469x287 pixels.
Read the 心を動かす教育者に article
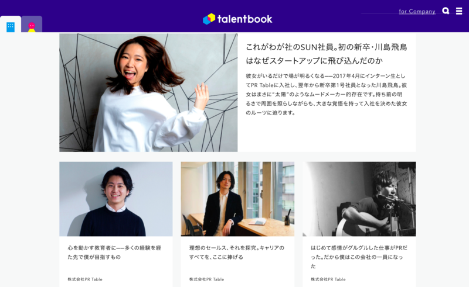coord(114,253)
